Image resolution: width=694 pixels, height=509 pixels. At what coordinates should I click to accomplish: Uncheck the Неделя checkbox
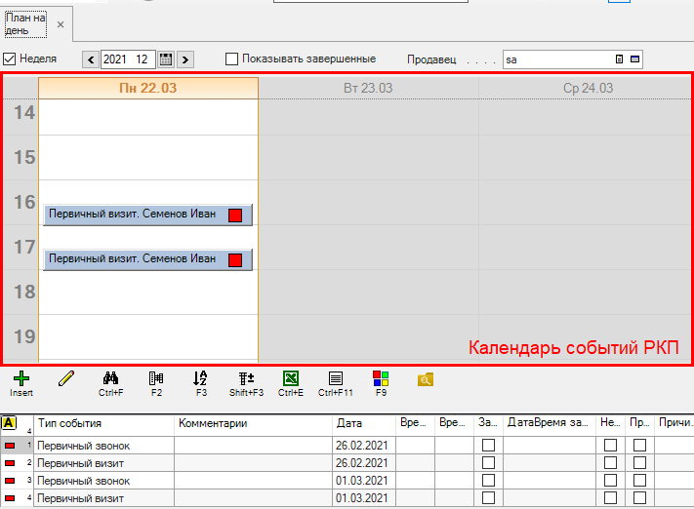coord(10,59)
